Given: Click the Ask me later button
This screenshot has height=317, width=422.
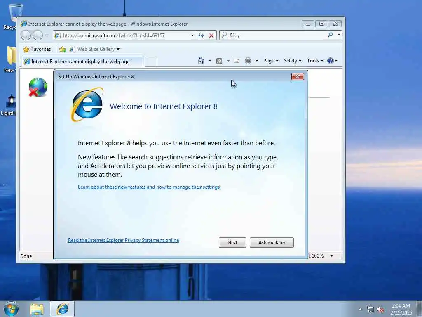Looking at the screenshot, I should click(x=272, y=243).
